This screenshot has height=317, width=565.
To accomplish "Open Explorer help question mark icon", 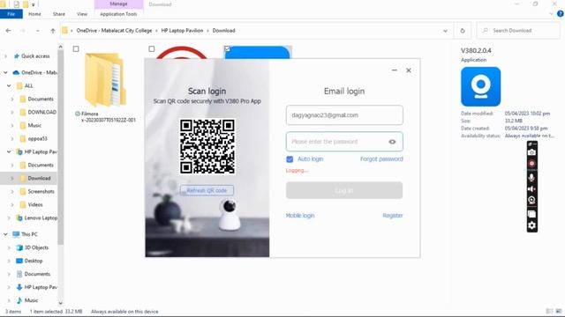I will point(560,14).
